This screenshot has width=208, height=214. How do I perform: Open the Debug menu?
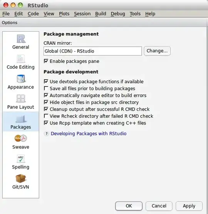[x=118, y=13]
